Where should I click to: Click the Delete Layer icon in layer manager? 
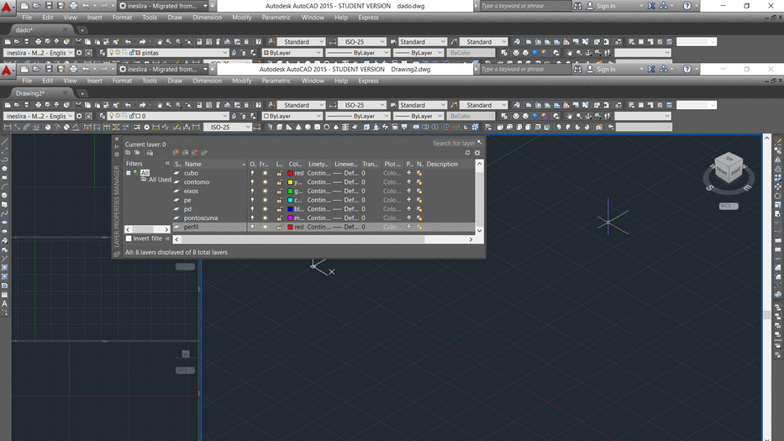194,153
